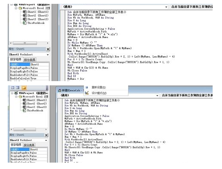
Task: Click the 设计模式(M) design mode icon
Action: pos(87,93)
